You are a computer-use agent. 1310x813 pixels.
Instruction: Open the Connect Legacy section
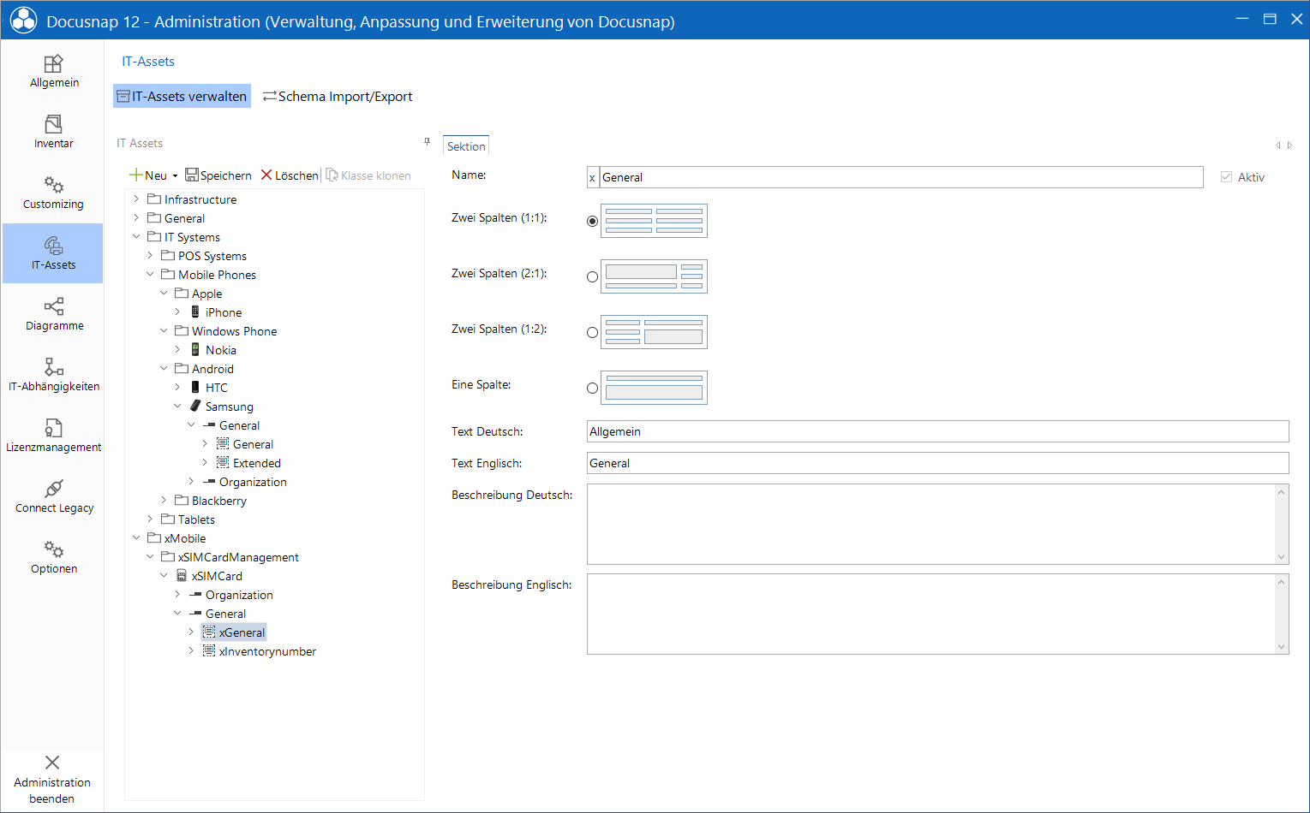[x=54, y=496]
